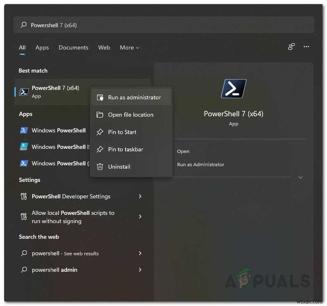Open the More dropdown filter
The height and width of the screenshot is (306, 327).
tap(130, 47)
